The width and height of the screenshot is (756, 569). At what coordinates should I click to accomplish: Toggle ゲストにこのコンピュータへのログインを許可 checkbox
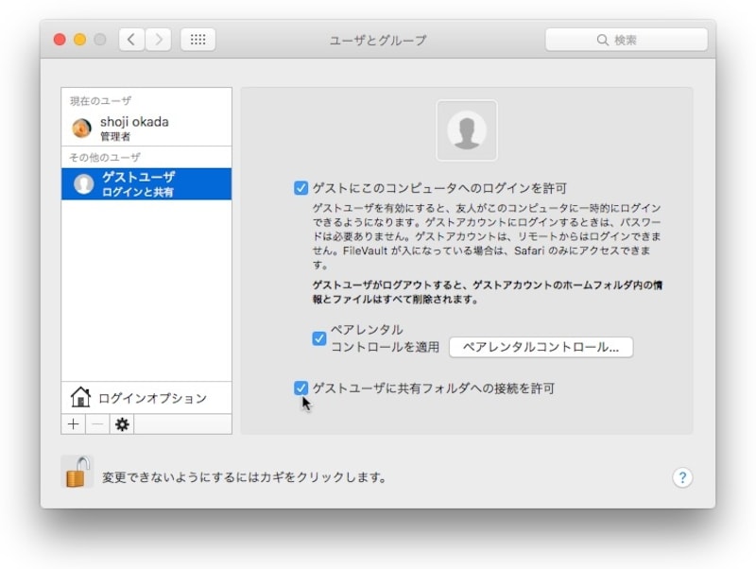[x=301, y=187]
